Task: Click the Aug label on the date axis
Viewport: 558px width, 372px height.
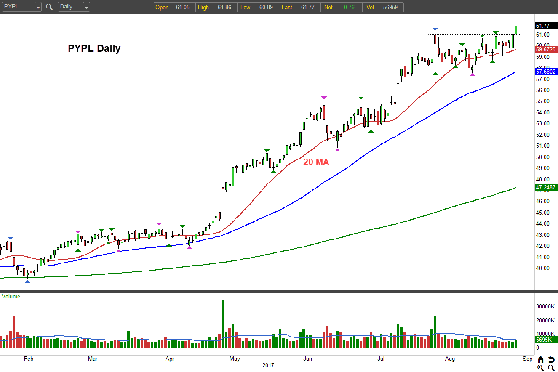Action: (450, 359)
